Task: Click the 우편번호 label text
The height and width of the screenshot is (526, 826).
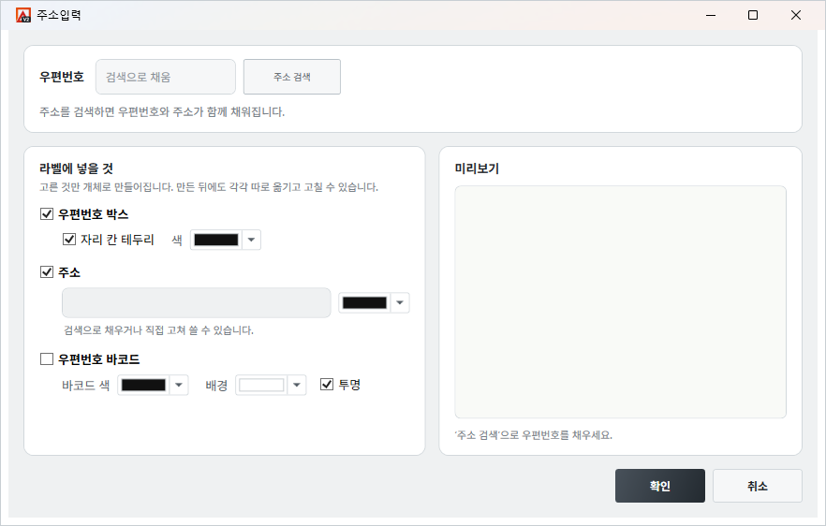Action: [62, 77]
